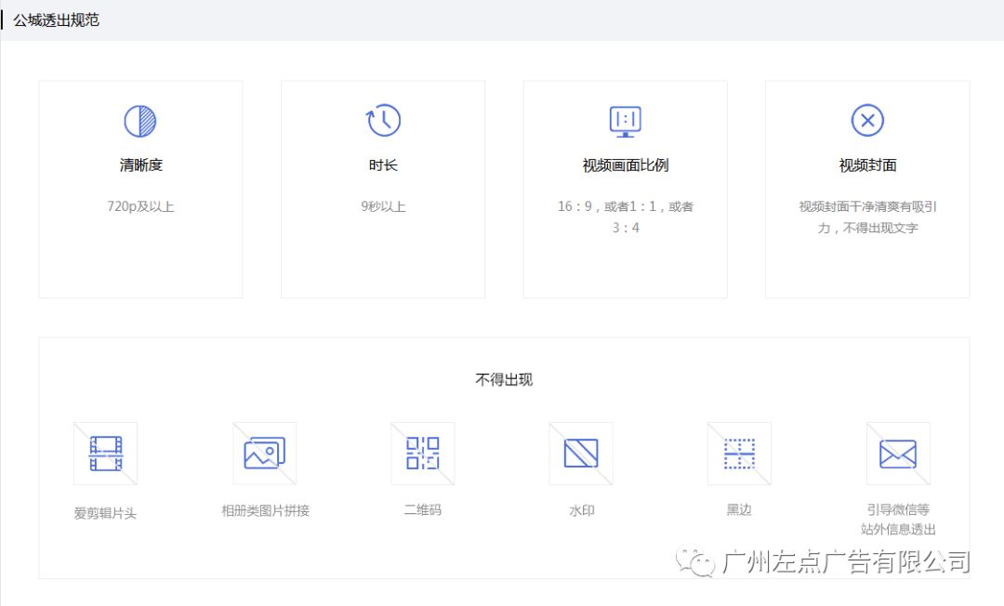The width and height of the screenshot is (1004, 606).
Task: Click the 站外信息透出 label text
Action: (898, 529)
